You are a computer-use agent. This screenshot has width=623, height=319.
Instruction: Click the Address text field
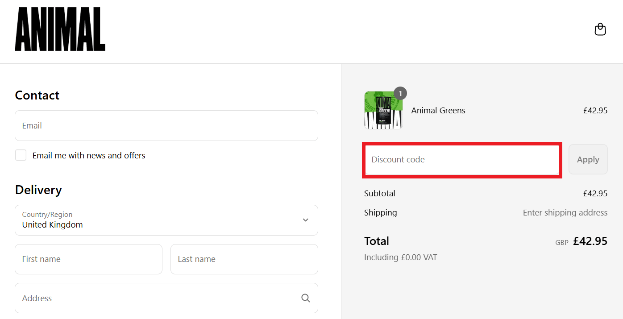[x=156, y=298]
